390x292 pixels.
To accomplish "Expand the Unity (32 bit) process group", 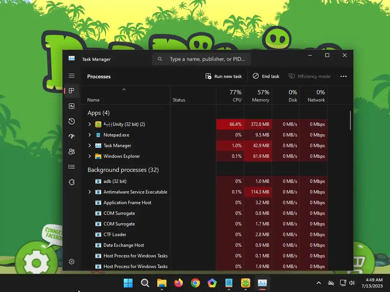I will pyautogui.click(x=90, y=124).
